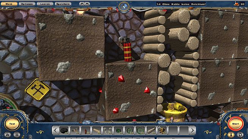Open the info 'i' button
This screenshot has height=139, width=248.
(x=231, y=135)
